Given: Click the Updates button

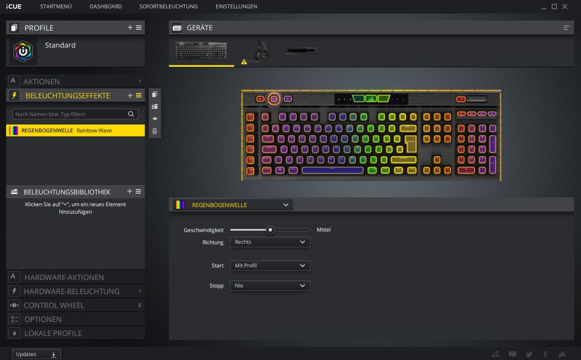Looking at the screenshot, I should click(36, 354).
